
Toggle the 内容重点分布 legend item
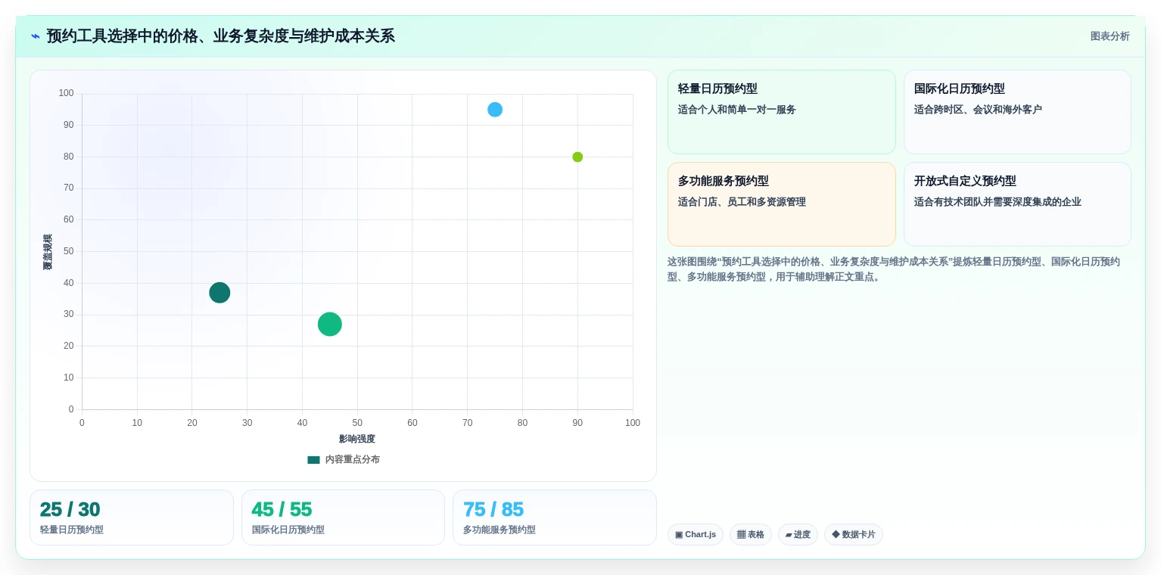[344, 460]
